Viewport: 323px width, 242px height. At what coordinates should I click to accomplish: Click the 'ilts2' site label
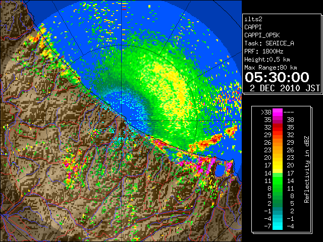[x=253, y=19]
